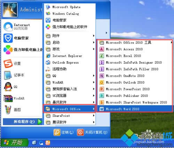Expand the 附件 submenu arrow
This screenshot has height=148, width=174.
[x=94, y=36]
